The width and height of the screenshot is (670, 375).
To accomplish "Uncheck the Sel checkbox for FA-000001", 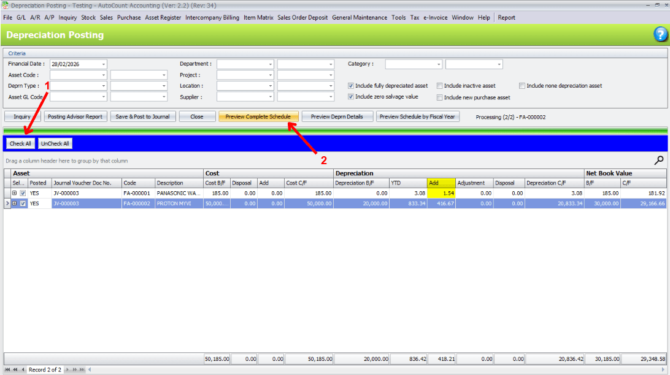I will 23,192.
